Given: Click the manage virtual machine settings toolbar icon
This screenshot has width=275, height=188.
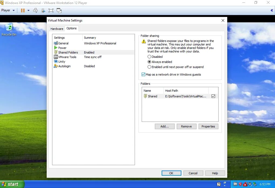Looking at the screenshot, I should coord(43,10).
